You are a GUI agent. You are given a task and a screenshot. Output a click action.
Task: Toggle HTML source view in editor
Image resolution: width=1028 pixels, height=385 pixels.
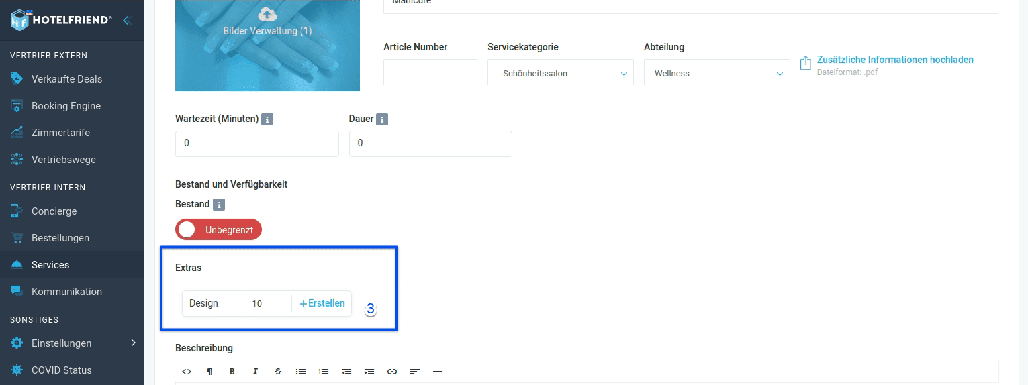tap(187, 372)
